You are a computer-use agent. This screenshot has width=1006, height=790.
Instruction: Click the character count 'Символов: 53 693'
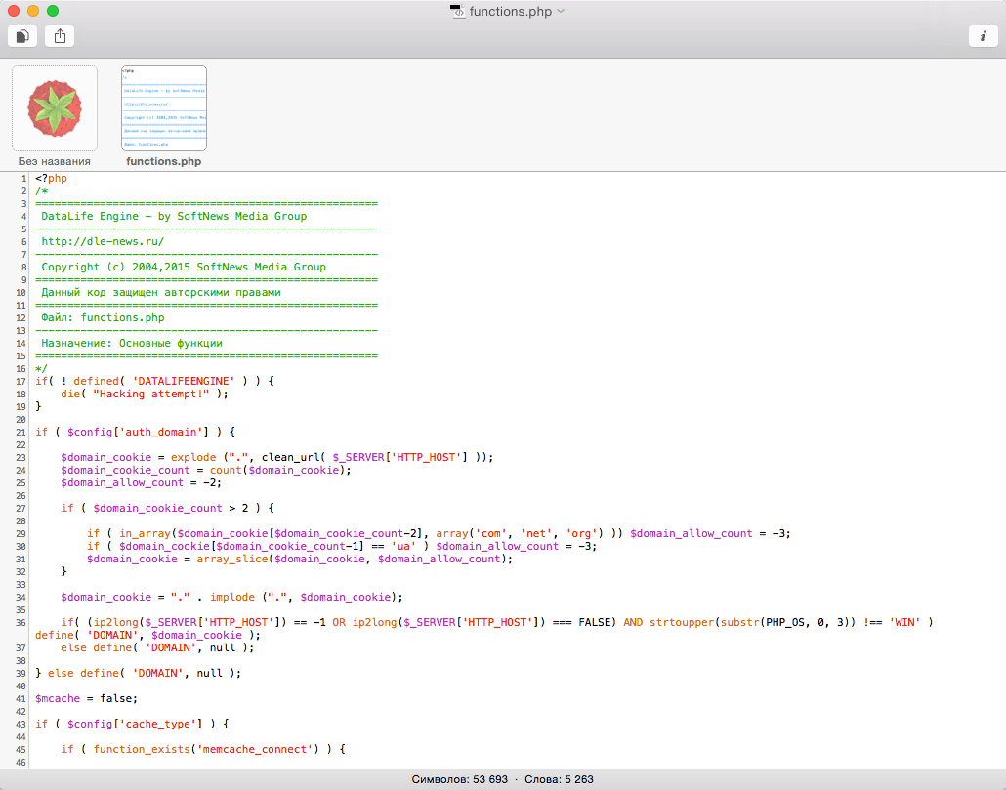point(459,779)
